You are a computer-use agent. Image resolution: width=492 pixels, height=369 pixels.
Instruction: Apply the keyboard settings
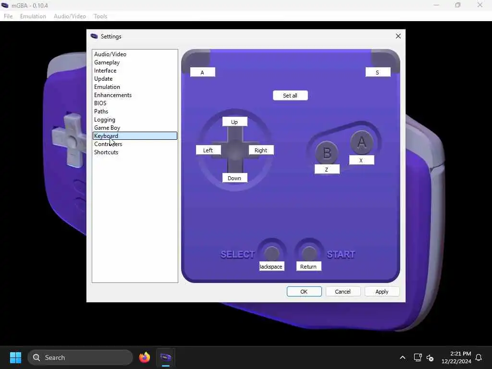click(x=382, y=292)
